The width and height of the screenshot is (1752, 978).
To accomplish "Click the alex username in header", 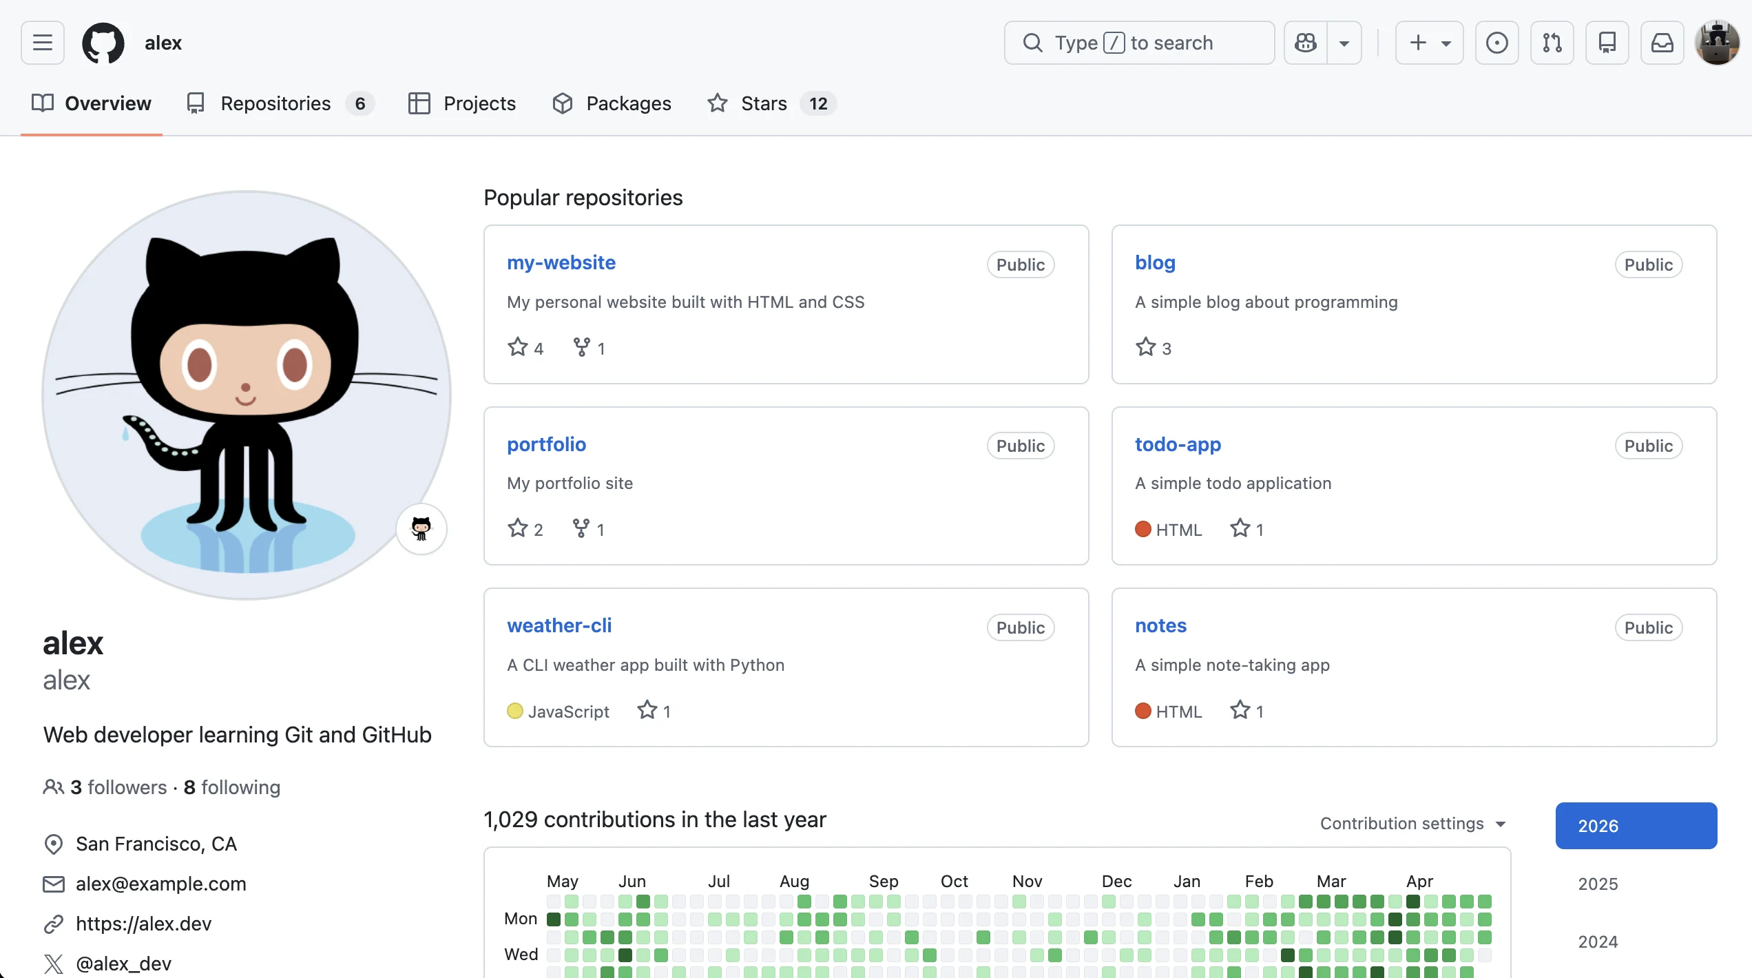I will pos(163,43).
